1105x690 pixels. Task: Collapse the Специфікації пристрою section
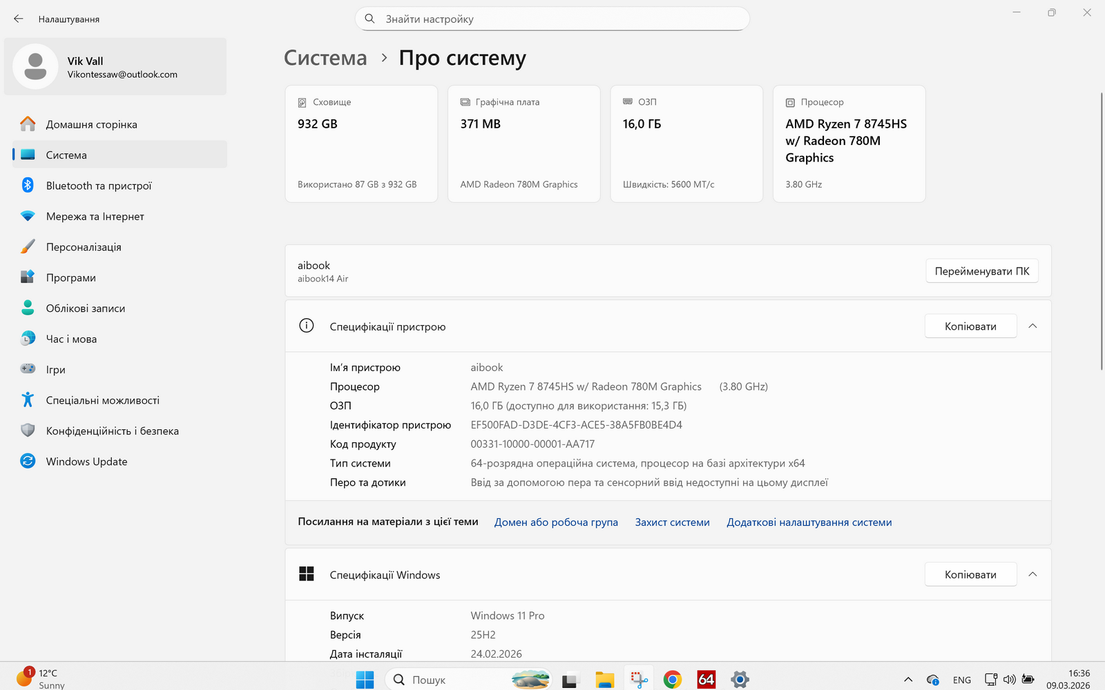[1032, 326]
